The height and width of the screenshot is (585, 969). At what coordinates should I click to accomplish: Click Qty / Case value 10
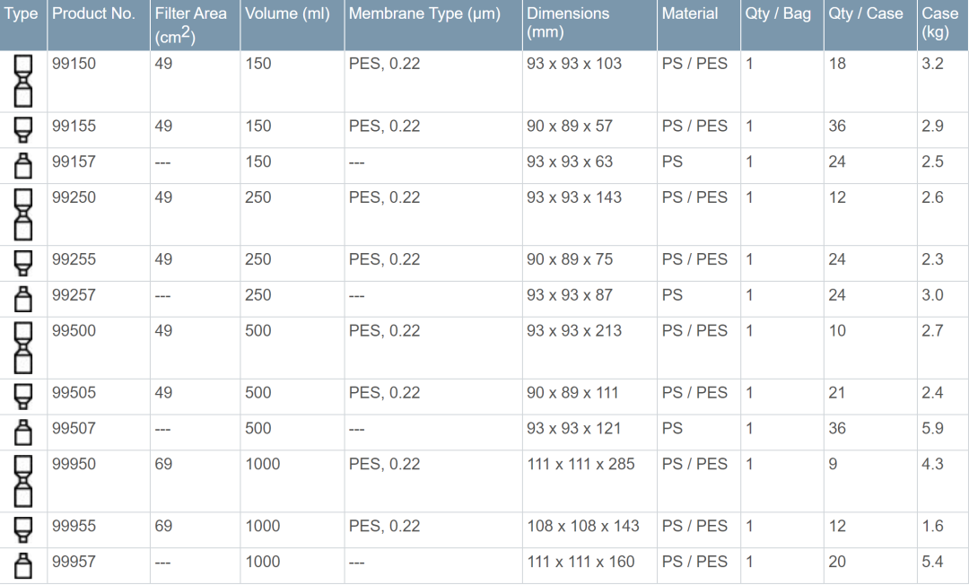837,331
